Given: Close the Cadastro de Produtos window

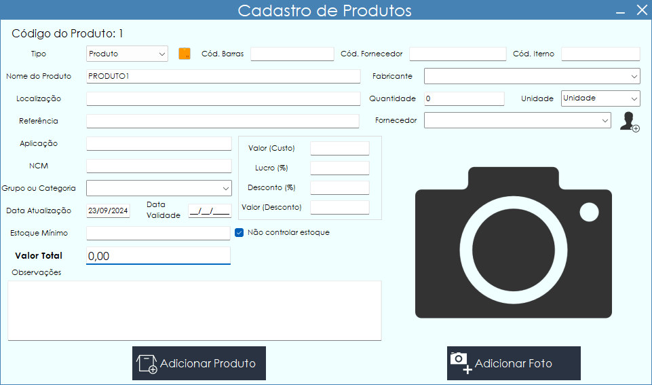Looking at the screenshot, I should pos(641,10).
